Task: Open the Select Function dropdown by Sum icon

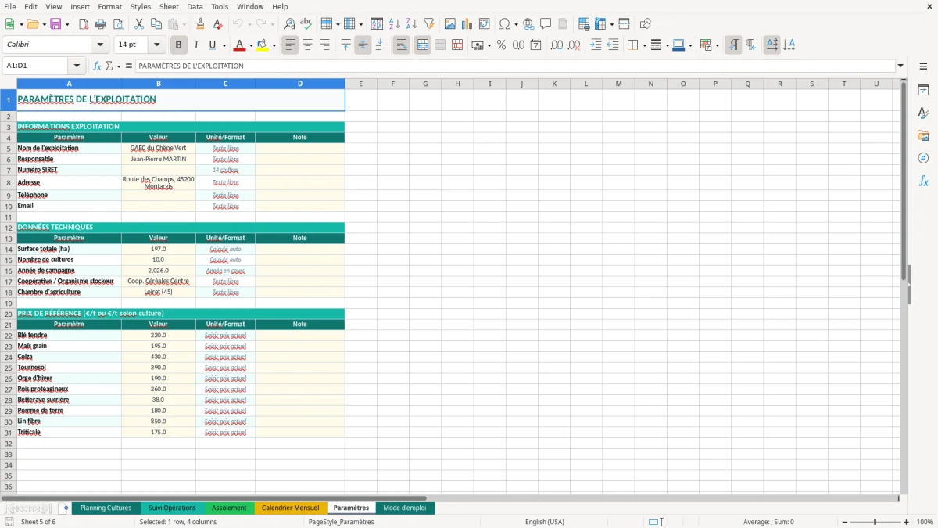Action: [x=119, y=66]
